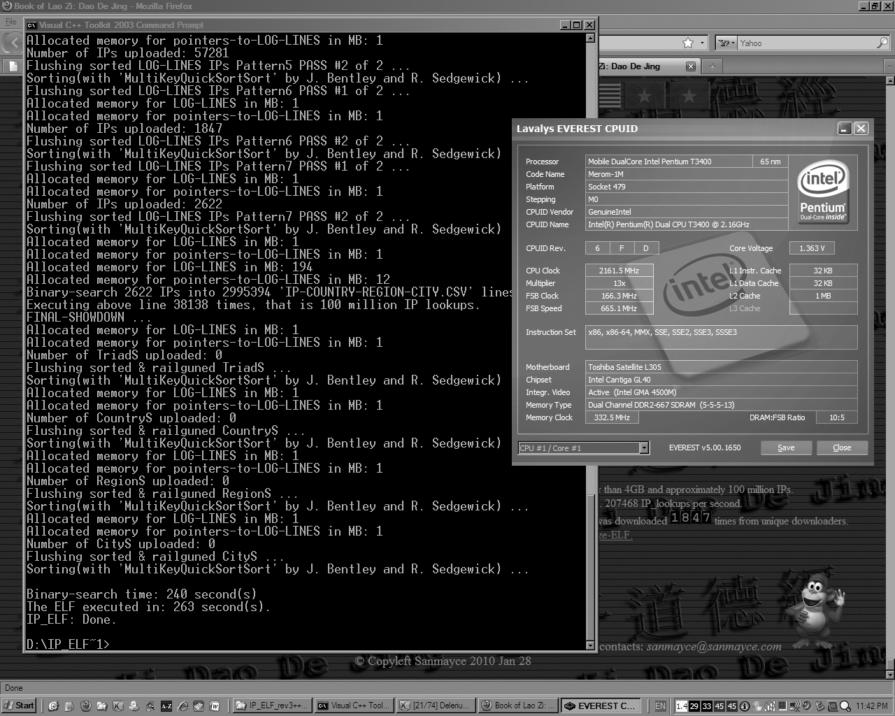Image resolution: width=895 pixels, height=716 pixels.
Task: Switch to Book of Lao Zi taskbar button
Action: 519,706
